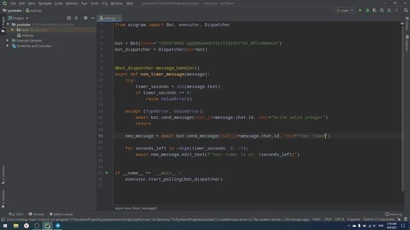This screenshot has height=230, width=410.
Task: Collapse all in Project panel
Action: (x=76, y=18)
